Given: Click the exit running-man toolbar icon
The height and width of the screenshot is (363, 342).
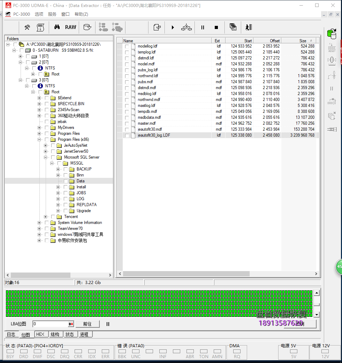Looking at the screenshot, I should (x=249, y=27).
